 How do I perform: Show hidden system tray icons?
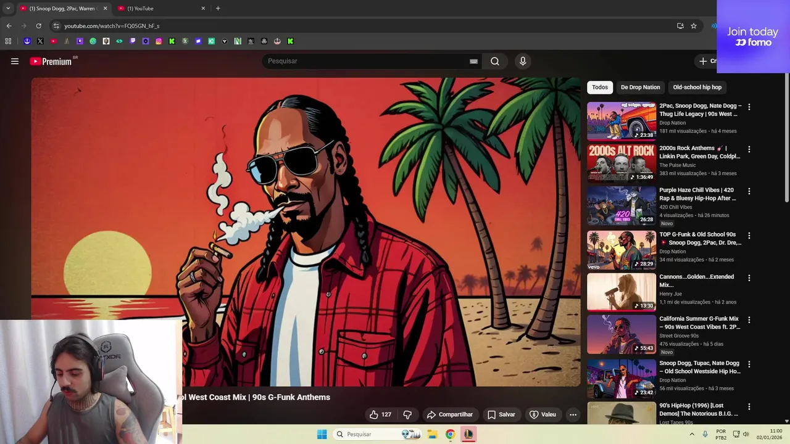click(692, 434)
